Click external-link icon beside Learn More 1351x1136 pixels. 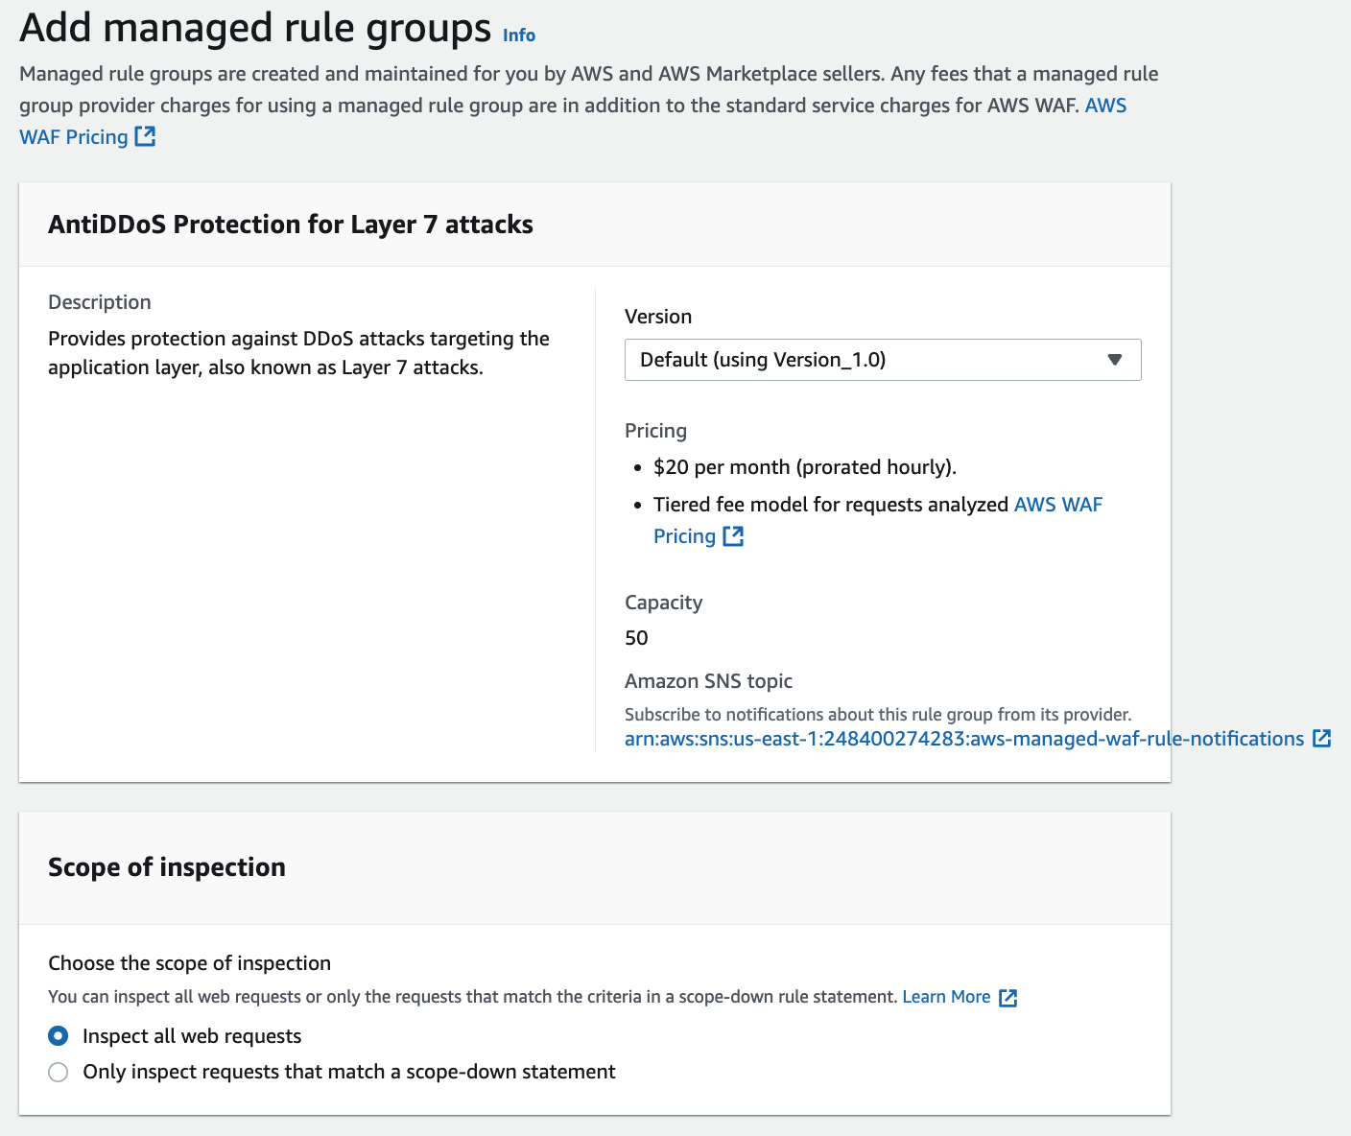(1007, 998)
